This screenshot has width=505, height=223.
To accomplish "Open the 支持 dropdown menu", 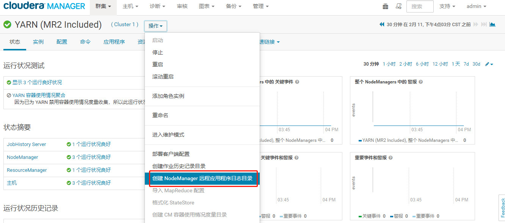I will pyautogui.click(x=447, y=6).
